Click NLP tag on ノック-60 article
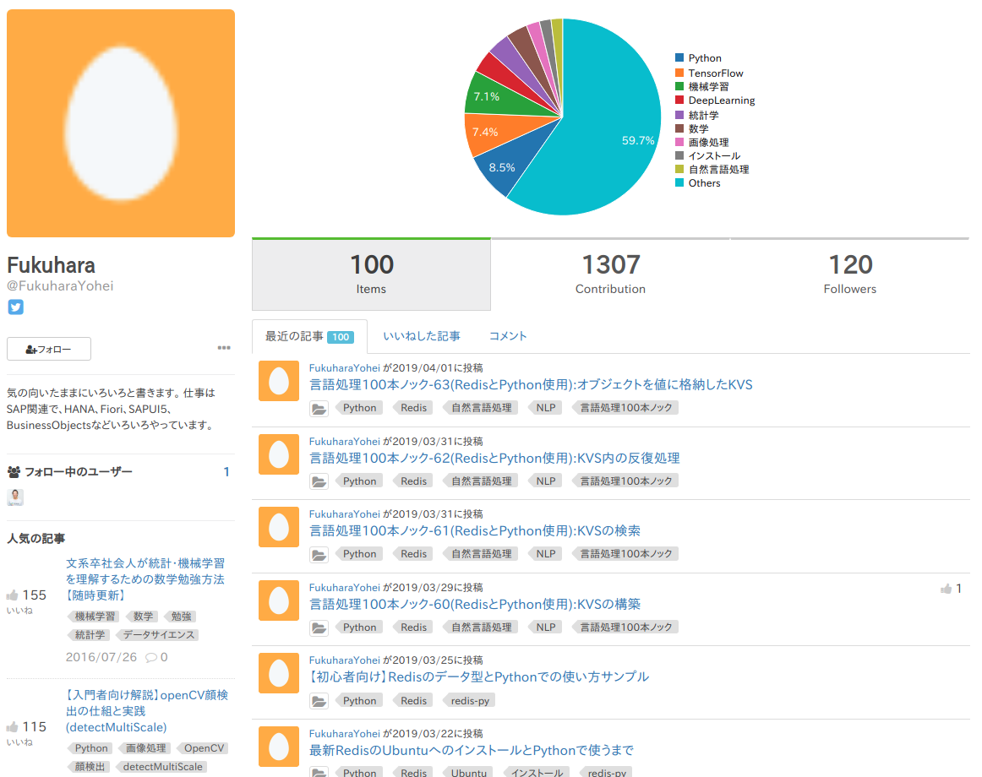The height and width of the screenshot is (777, 982). pyautogui.click(x=545, y=628)
